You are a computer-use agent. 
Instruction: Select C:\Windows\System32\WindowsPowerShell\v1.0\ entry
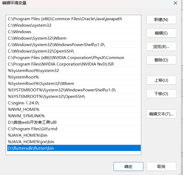pos(74,45)
